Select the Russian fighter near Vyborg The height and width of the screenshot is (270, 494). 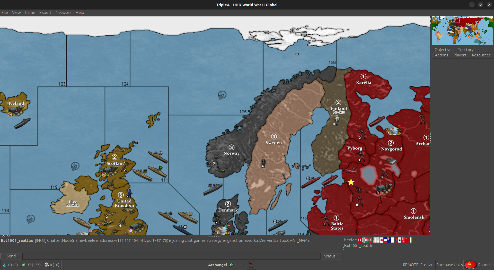tap(352, 170)
